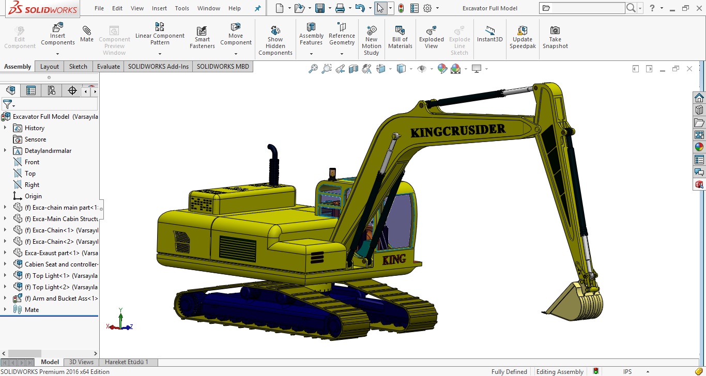Click Update Speedpak
Screen dimensions: 706x376
(523, 37)
